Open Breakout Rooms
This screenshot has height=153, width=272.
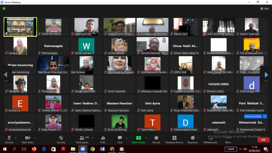click(x=174, y=139)
